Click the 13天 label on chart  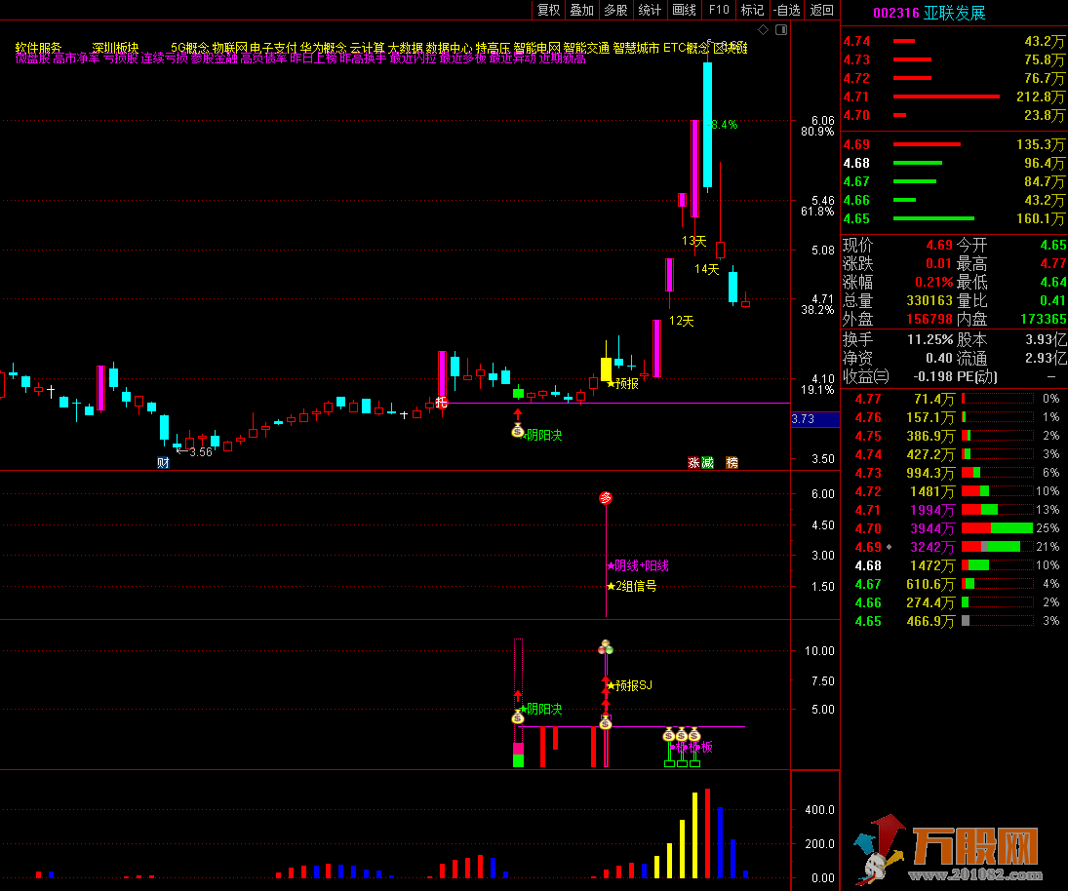coord(694,241)
